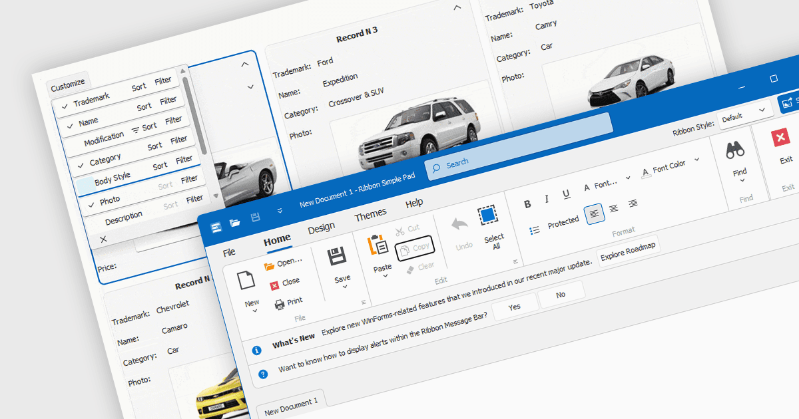The height and width of the screenshot is (419, 799).
Task: Collapse Record N 3 card using the up chevron
Action: click(x=457, y=8)
